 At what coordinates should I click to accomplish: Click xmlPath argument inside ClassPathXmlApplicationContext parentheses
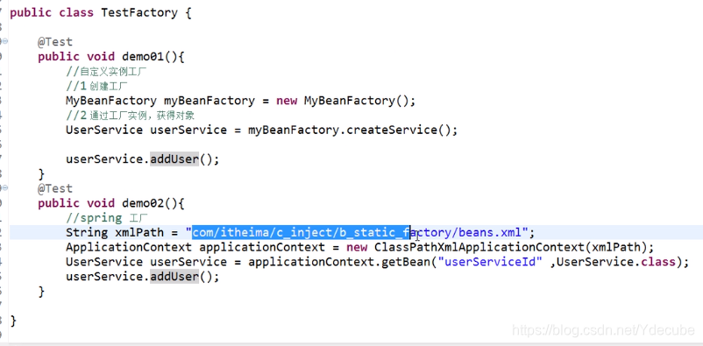(615, 247)
